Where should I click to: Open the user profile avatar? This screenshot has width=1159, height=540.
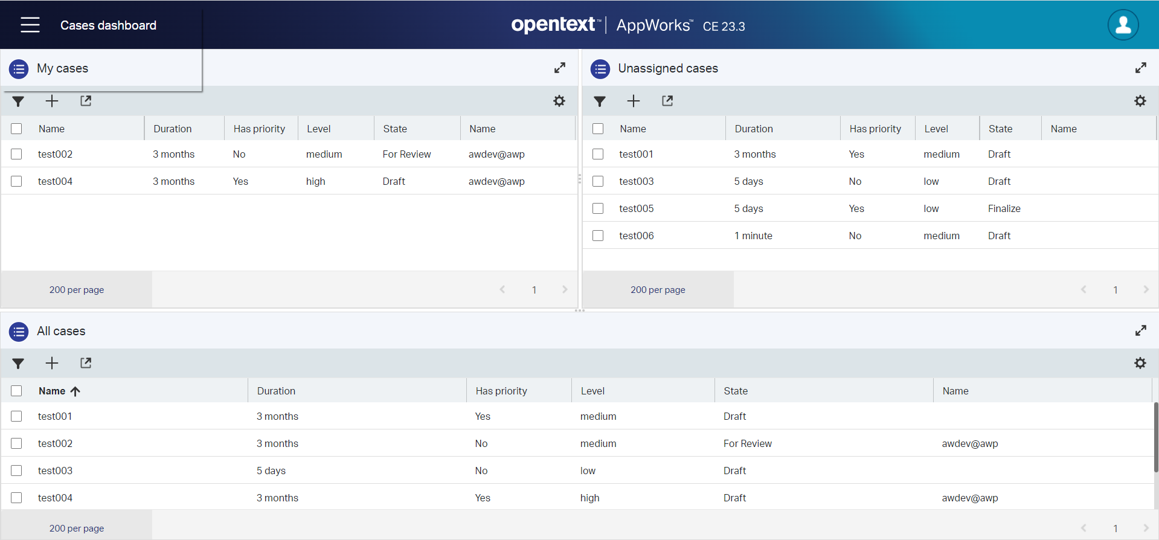coord(1123,25)
